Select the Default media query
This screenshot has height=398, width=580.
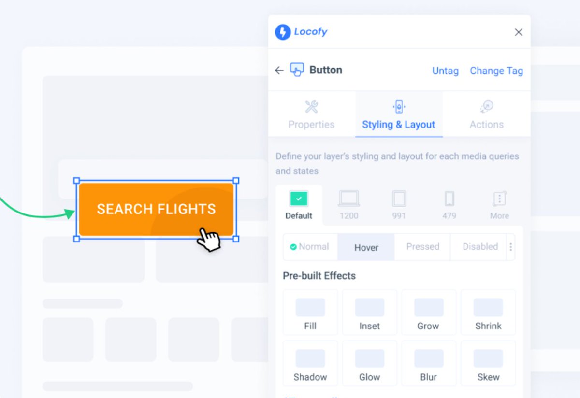[x=299, y=205]
